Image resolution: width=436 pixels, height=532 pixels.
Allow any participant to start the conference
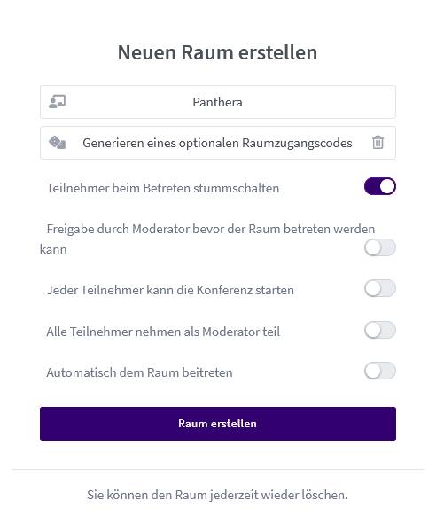379,288
